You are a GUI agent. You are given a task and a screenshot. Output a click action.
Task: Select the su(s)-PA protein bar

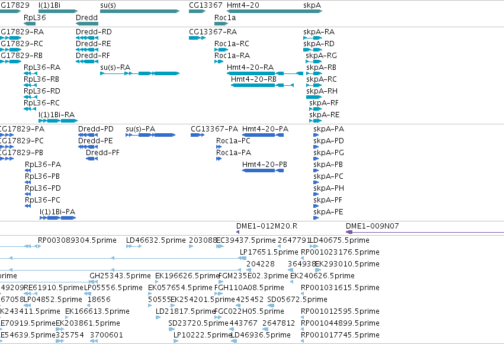(x=150, y=135)
